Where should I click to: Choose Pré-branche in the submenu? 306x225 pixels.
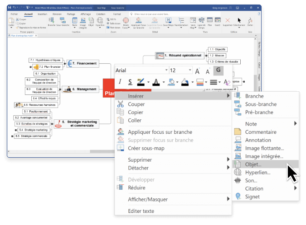266,112
